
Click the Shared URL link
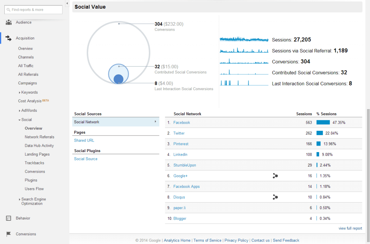(x=84, y=141)
